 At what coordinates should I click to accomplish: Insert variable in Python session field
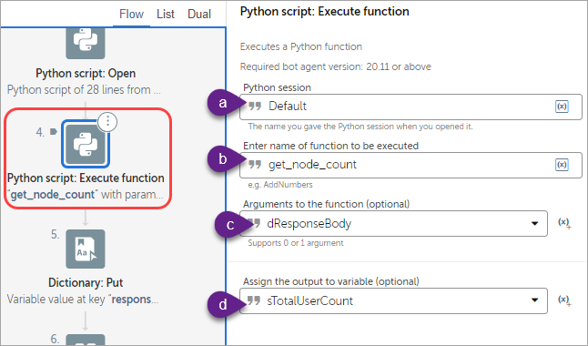point(562,107)
